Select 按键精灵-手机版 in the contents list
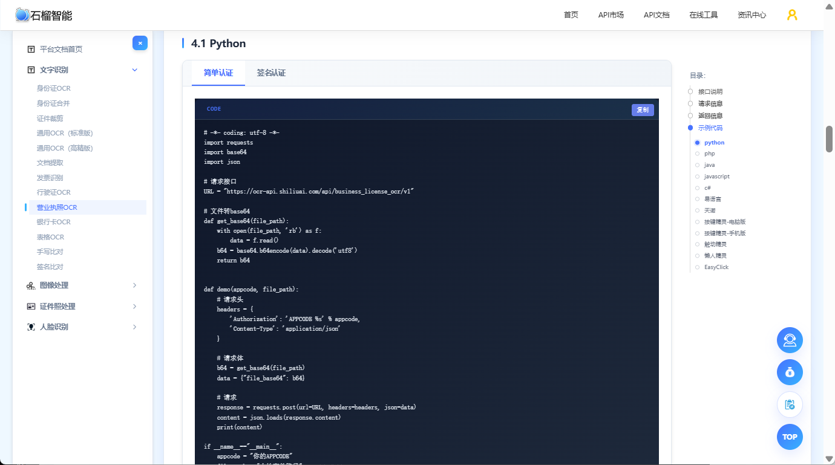835x465 pixels. coord(725,233)
